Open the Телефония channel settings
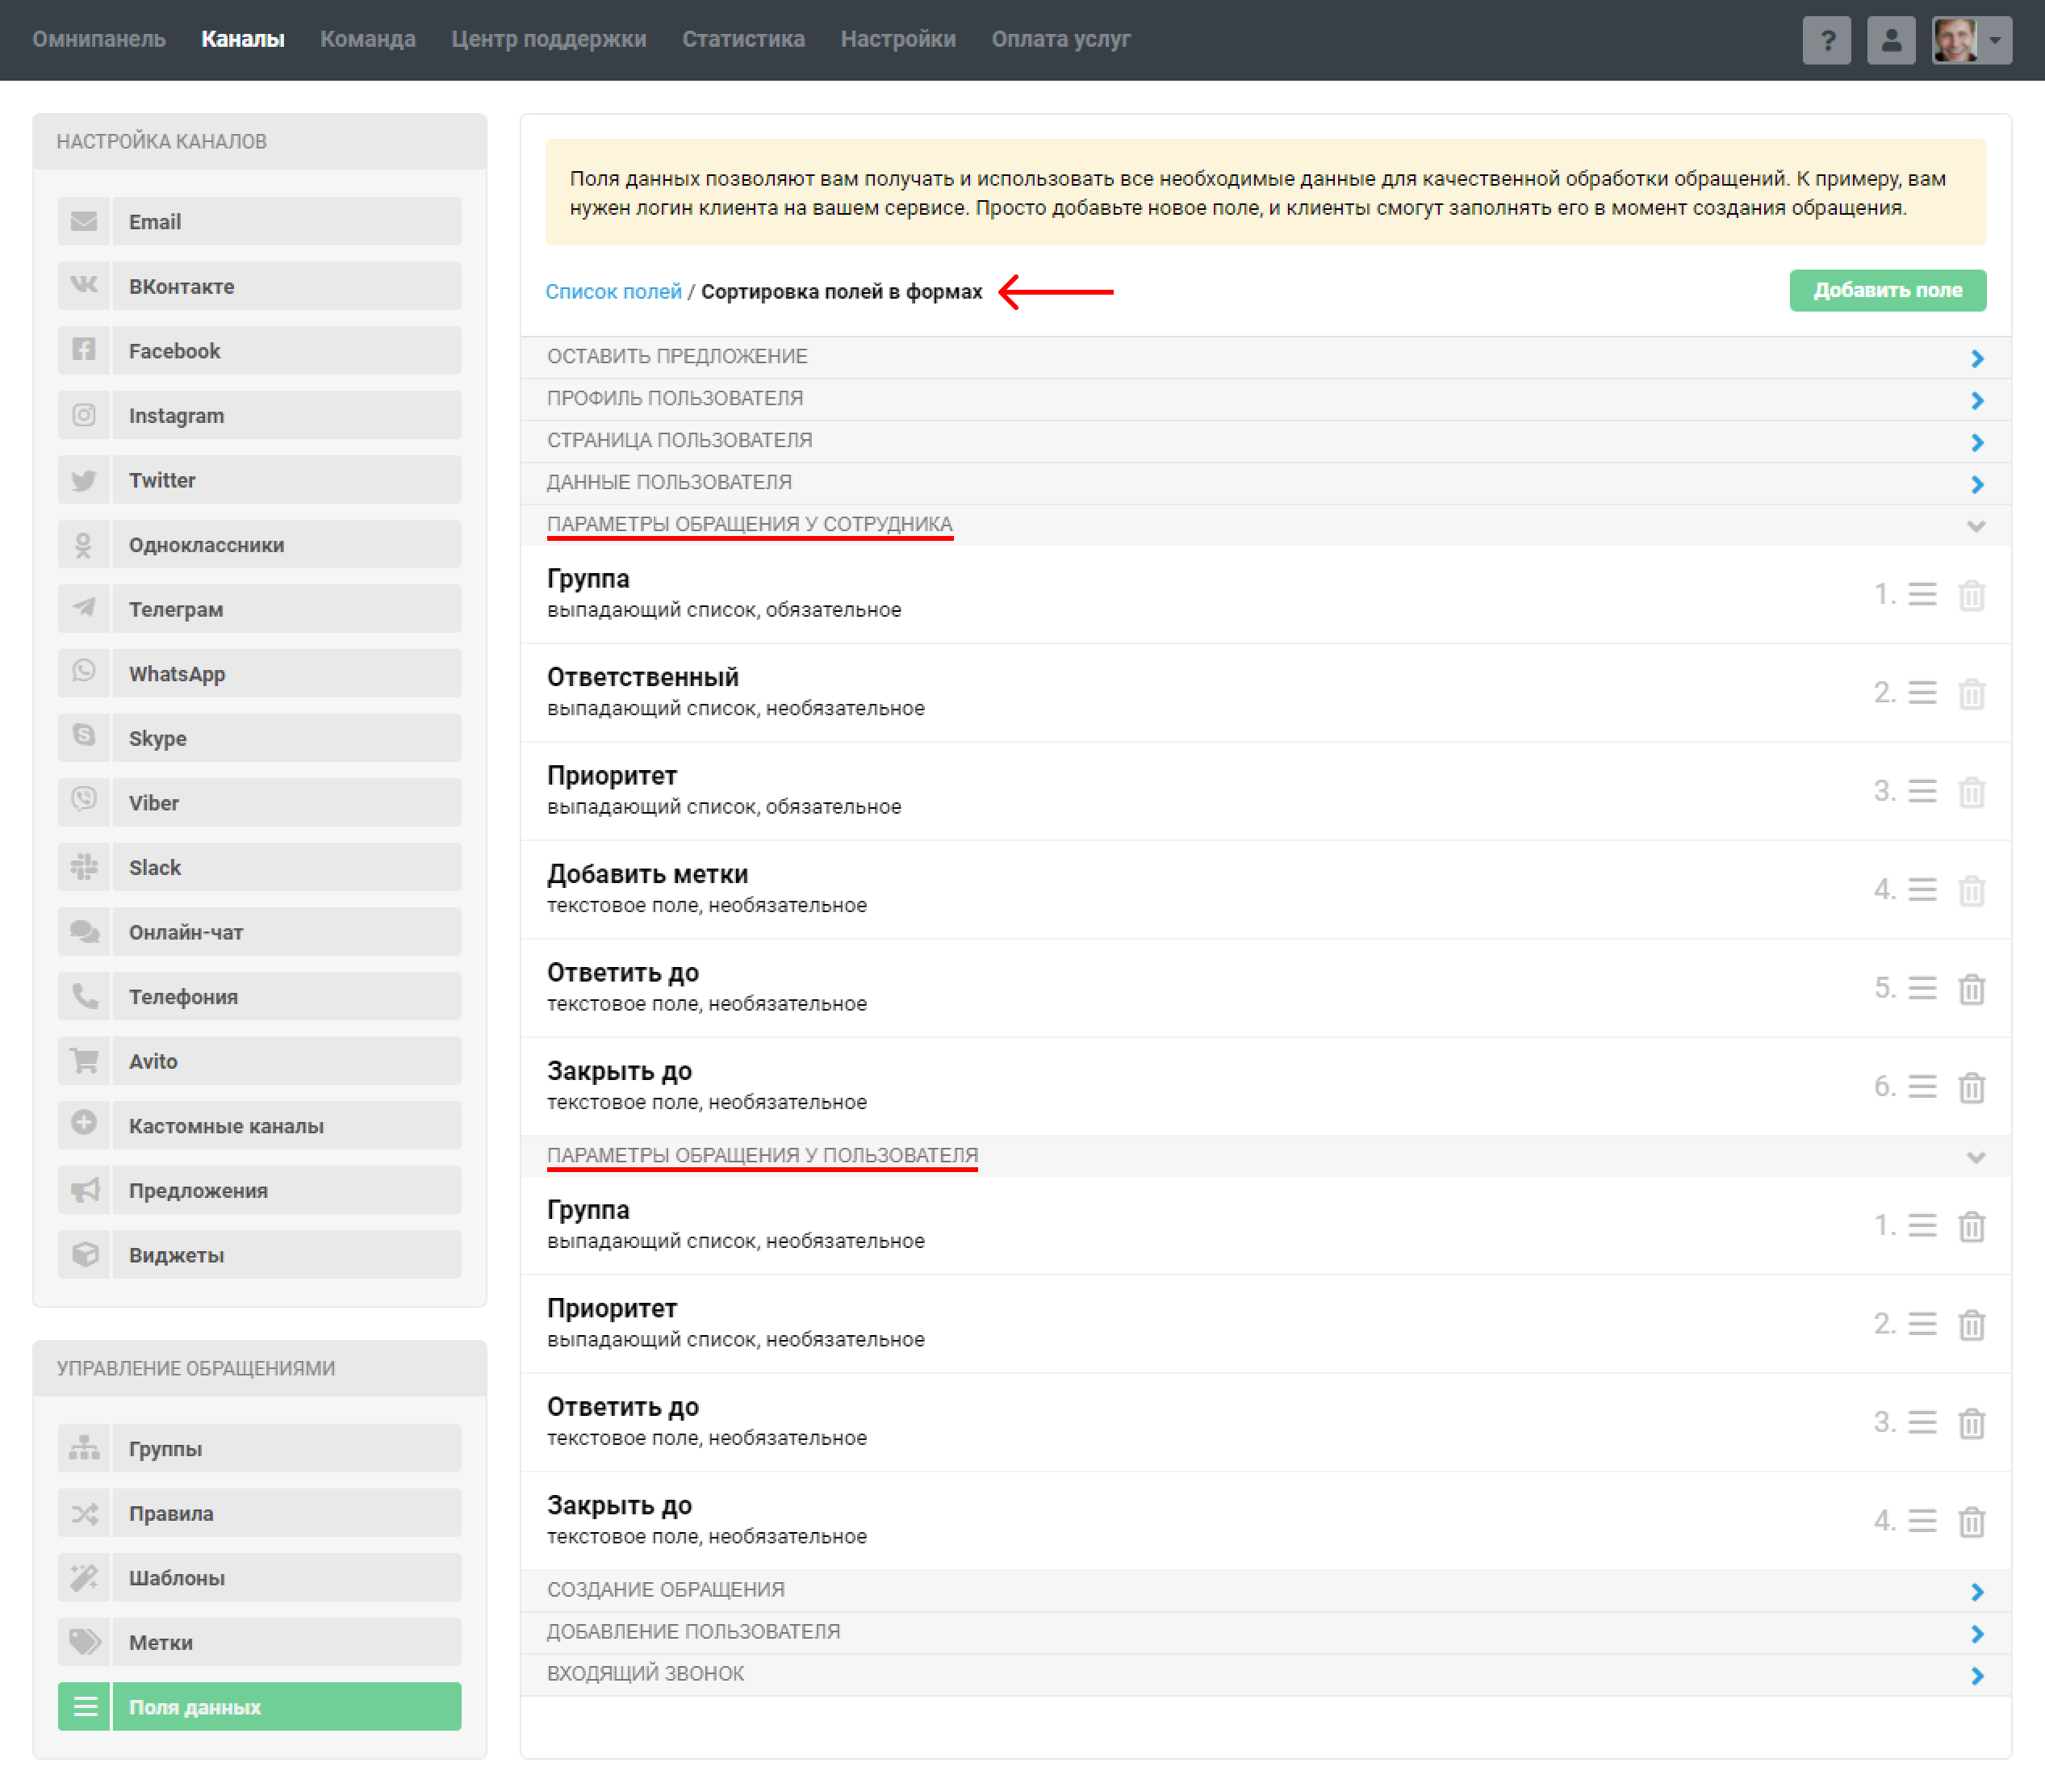This screenshot has width=2045, height=1792. [x=286, y=996]
